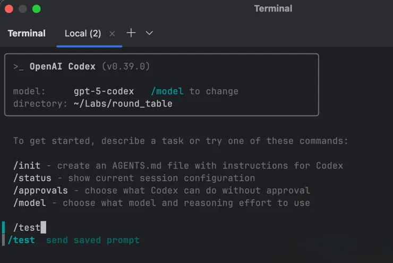Expand the terminal options chevron dropdown
The height and width of the screenshot is (263, 393).
click(149, 33)
